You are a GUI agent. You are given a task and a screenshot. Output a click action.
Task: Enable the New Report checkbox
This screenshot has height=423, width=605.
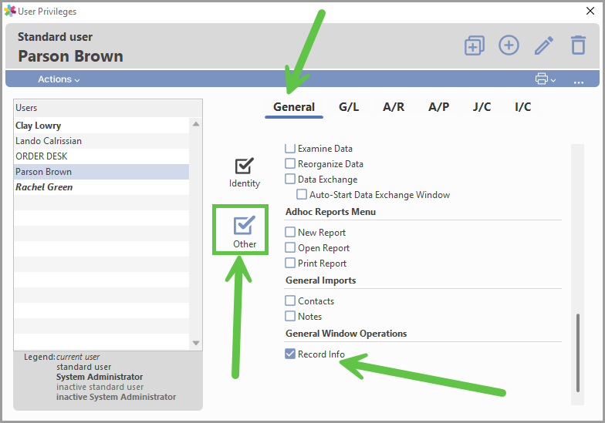coord(290,233)
